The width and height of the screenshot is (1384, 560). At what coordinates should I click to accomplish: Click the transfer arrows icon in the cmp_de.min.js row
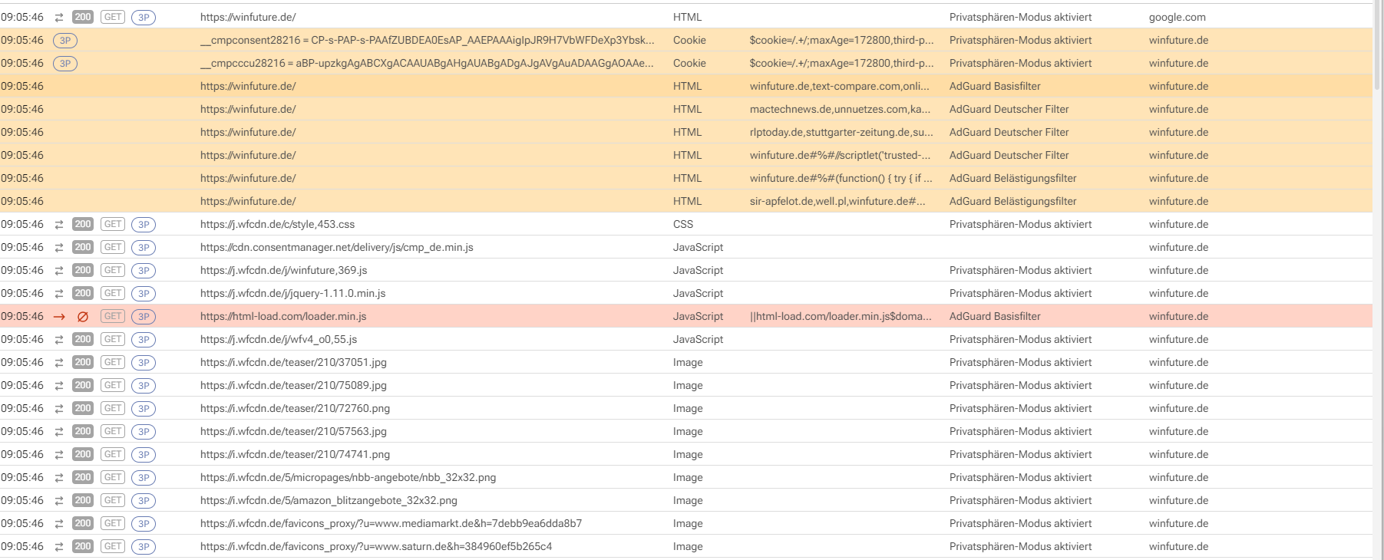59,248
